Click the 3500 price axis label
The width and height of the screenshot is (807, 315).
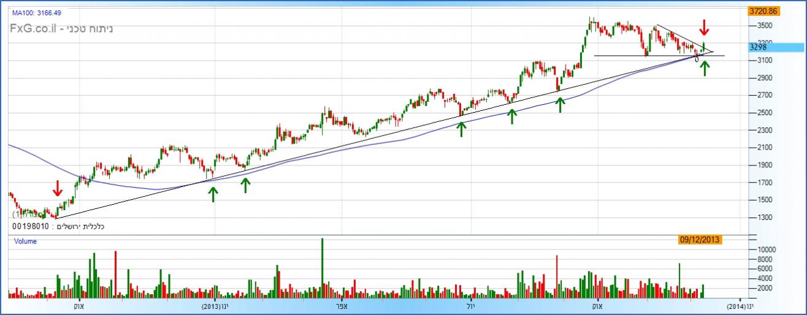pos(764,26)
